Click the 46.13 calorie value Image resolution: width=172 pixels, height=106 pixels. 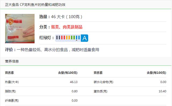[74, 82]
